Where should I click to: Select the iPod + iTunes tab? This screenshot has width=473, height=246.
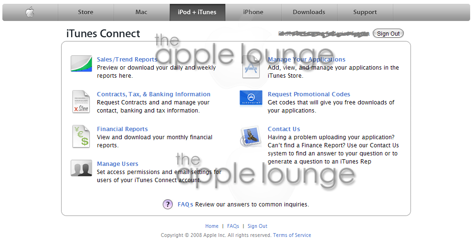[197, 12]
